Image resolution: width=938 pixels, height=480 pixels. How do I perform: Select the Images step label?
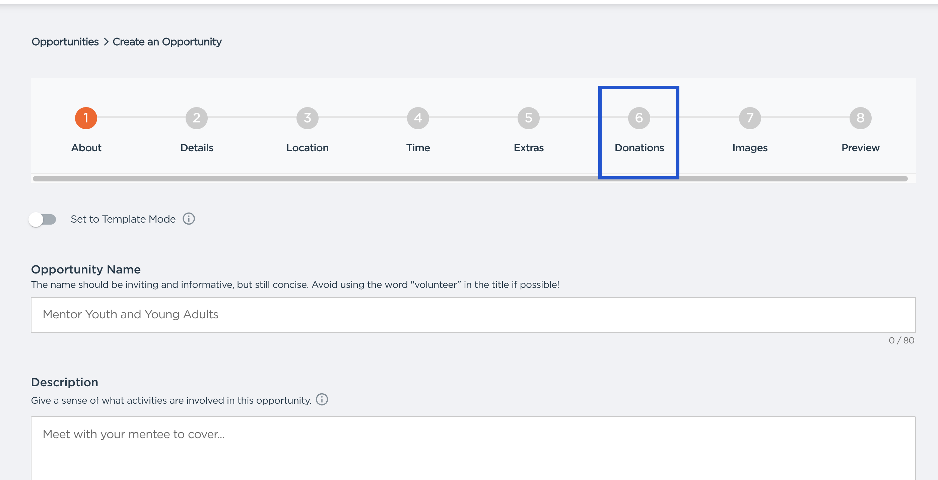click(x=750, y=148)
